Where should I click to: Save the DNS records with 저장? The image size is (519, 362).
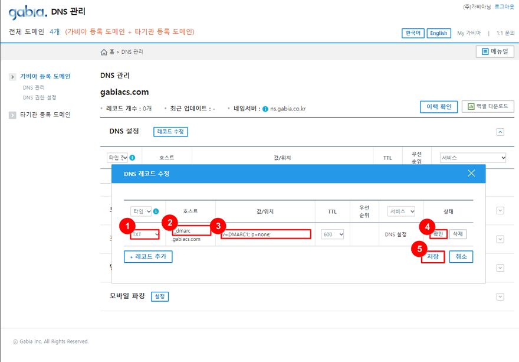point(433,256)
